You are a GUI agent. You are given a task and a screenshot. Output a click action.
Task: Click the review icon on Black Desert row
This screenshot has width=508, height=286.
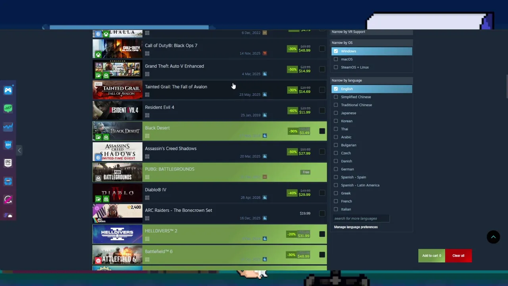265,136
